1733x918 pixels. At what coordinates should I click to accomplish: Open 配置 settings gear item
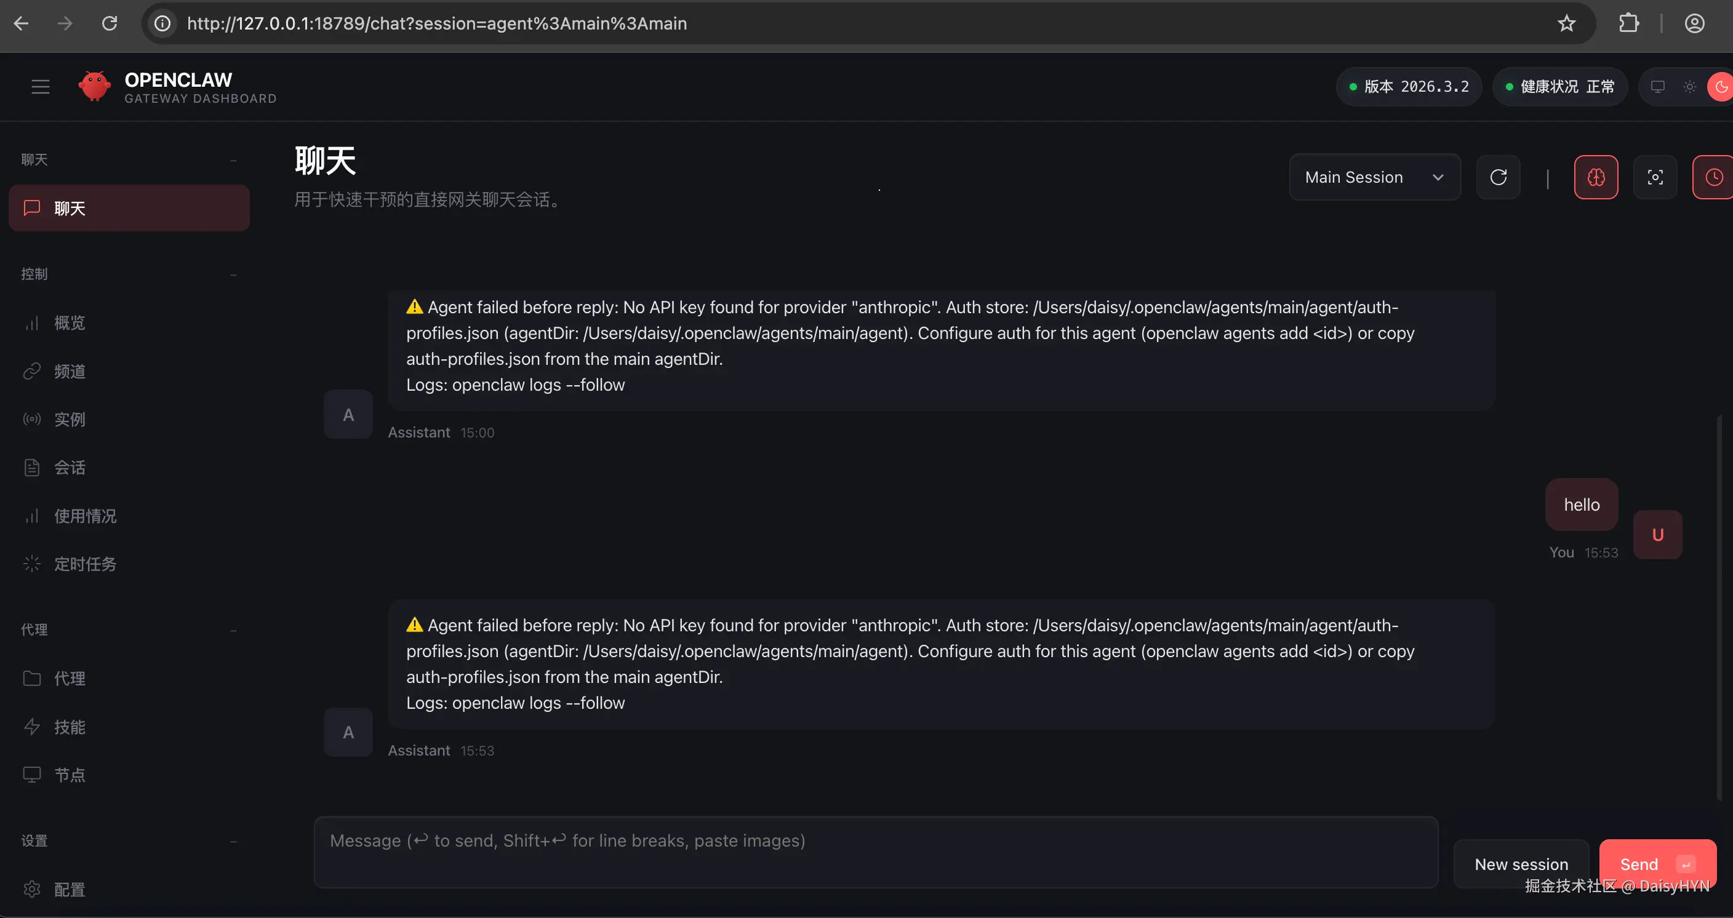coord(70,890)
